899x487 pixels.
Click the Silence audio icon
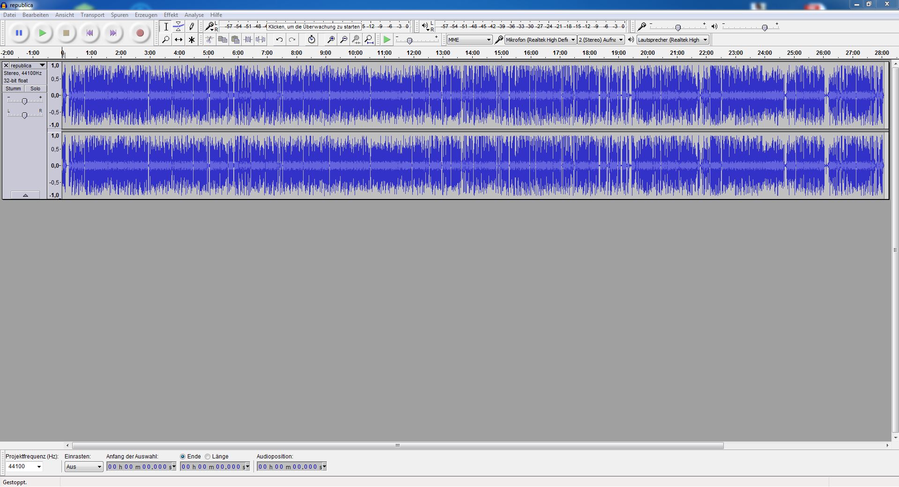point(260,40)
